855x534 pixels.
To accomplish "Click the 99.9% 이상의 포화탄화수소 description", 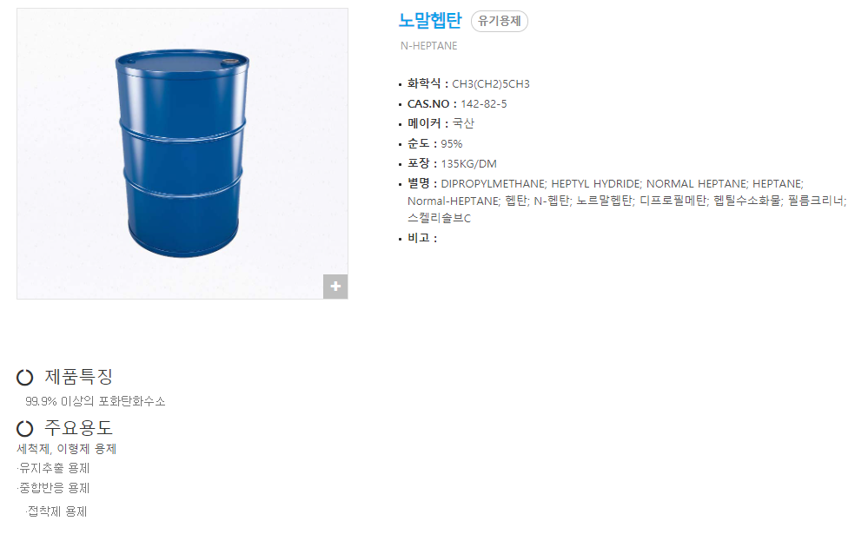I will (96, 402).
